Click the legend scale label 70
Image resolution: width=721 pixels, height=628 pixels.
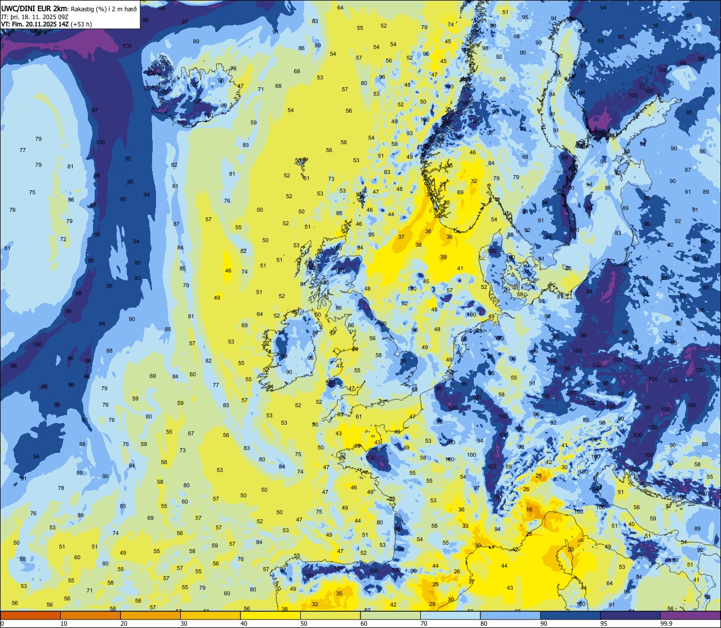(x=424, y=623)
